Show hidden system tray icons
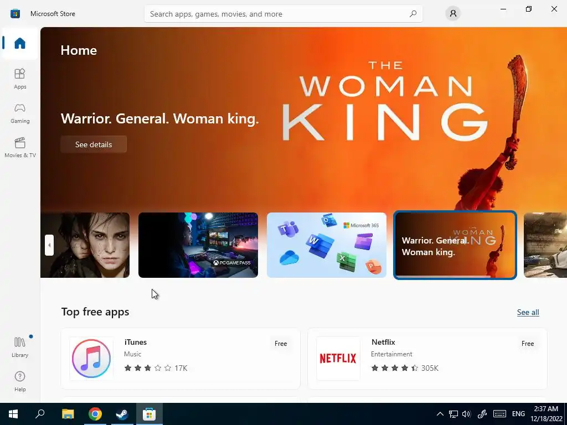 [x=440, y=414]
